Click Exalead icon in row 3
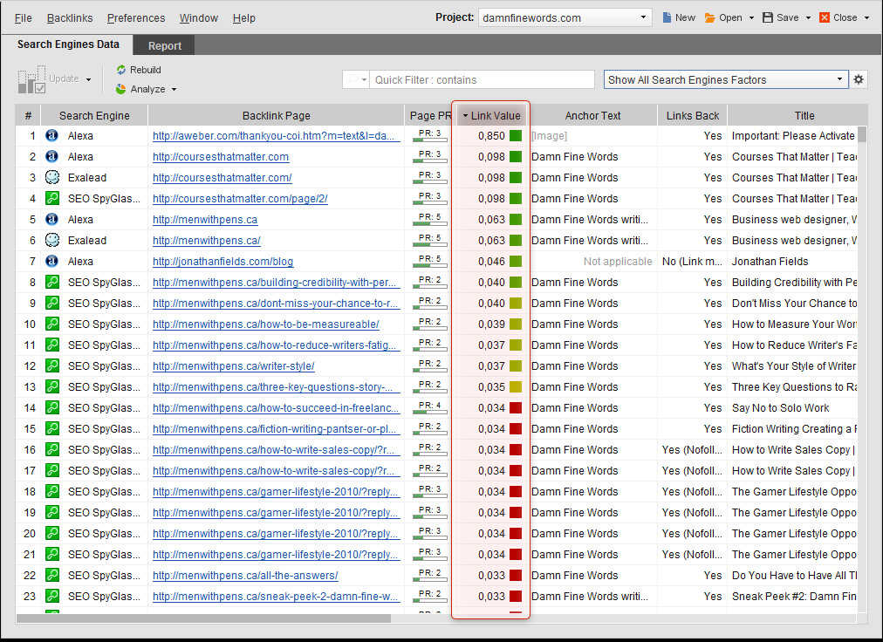The width and height of the screenshot is (883, 642). click(52, 177)
